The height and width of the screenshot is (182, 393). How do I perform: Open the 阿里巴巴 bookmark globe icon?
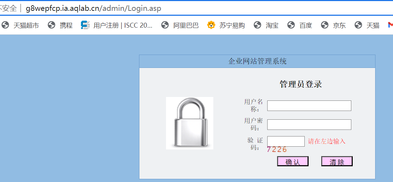[165, 25]
